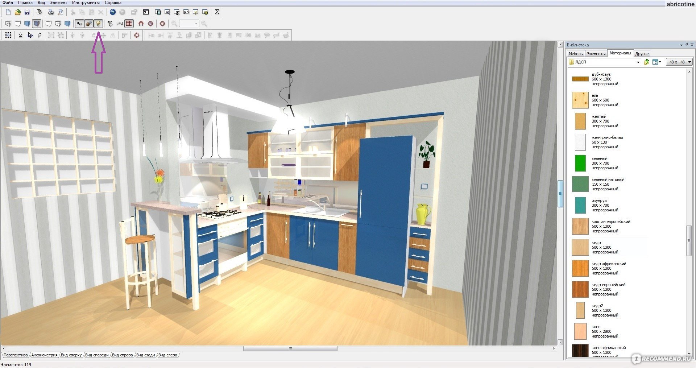Click the horizontal scrollbar below the viewport
The height and width of the screenshot is (368, 696).
pyautogui.click(x=290, y=348)
